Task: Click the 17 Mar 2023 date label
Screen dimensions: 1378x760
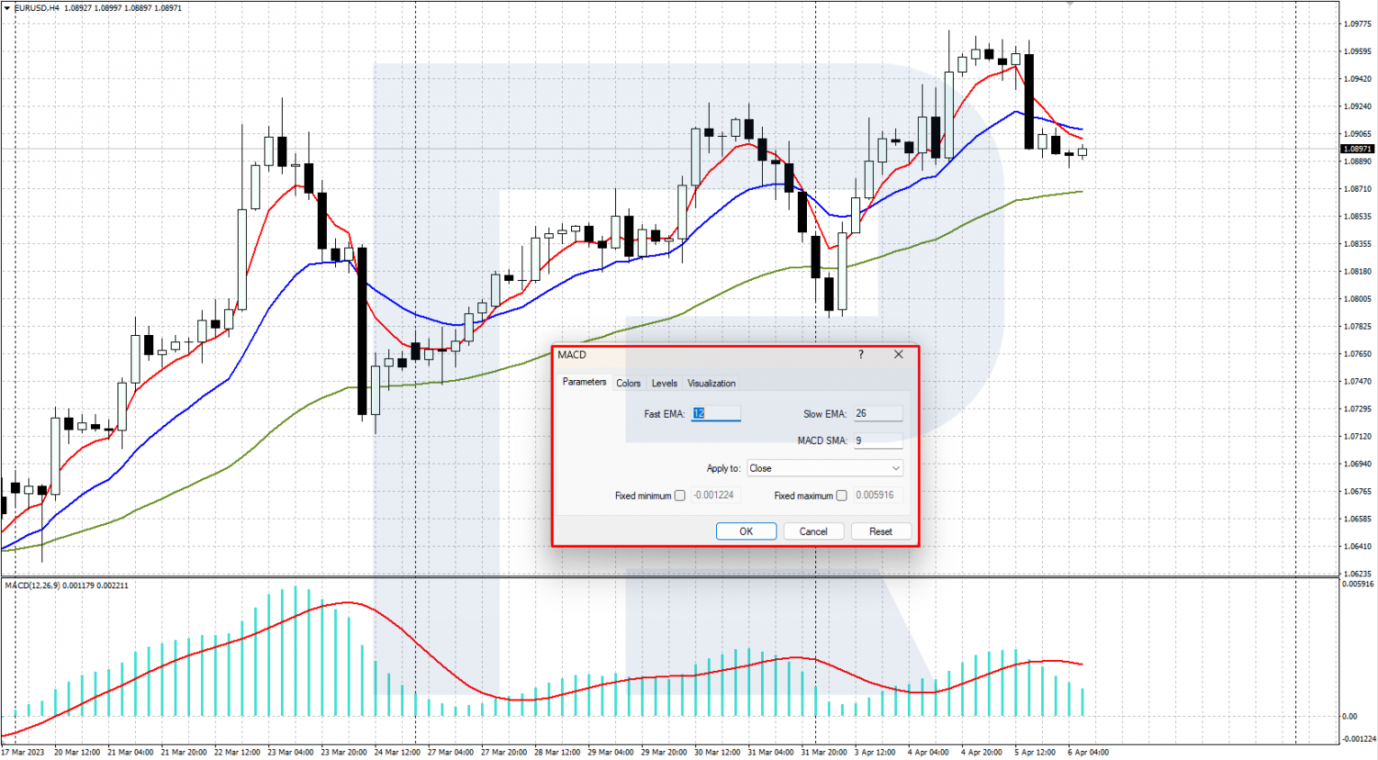Action: tap(22, 752)
